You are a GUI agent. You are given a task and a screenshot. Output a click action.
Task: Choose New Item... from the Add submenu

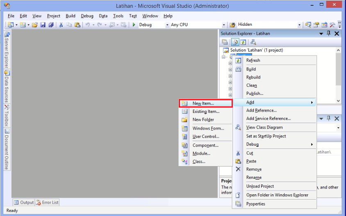205,103
